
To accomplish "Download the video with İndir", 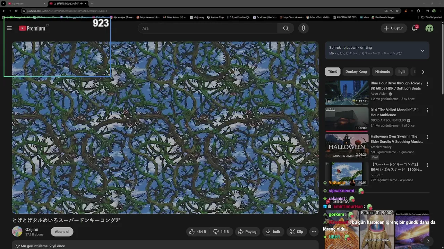I will pos(273,232).
